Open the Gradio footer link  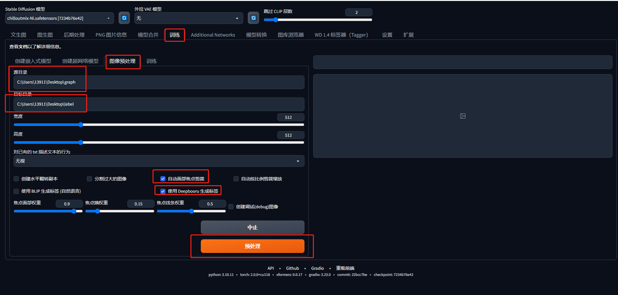pyautogui.click(x=317, y=268)
